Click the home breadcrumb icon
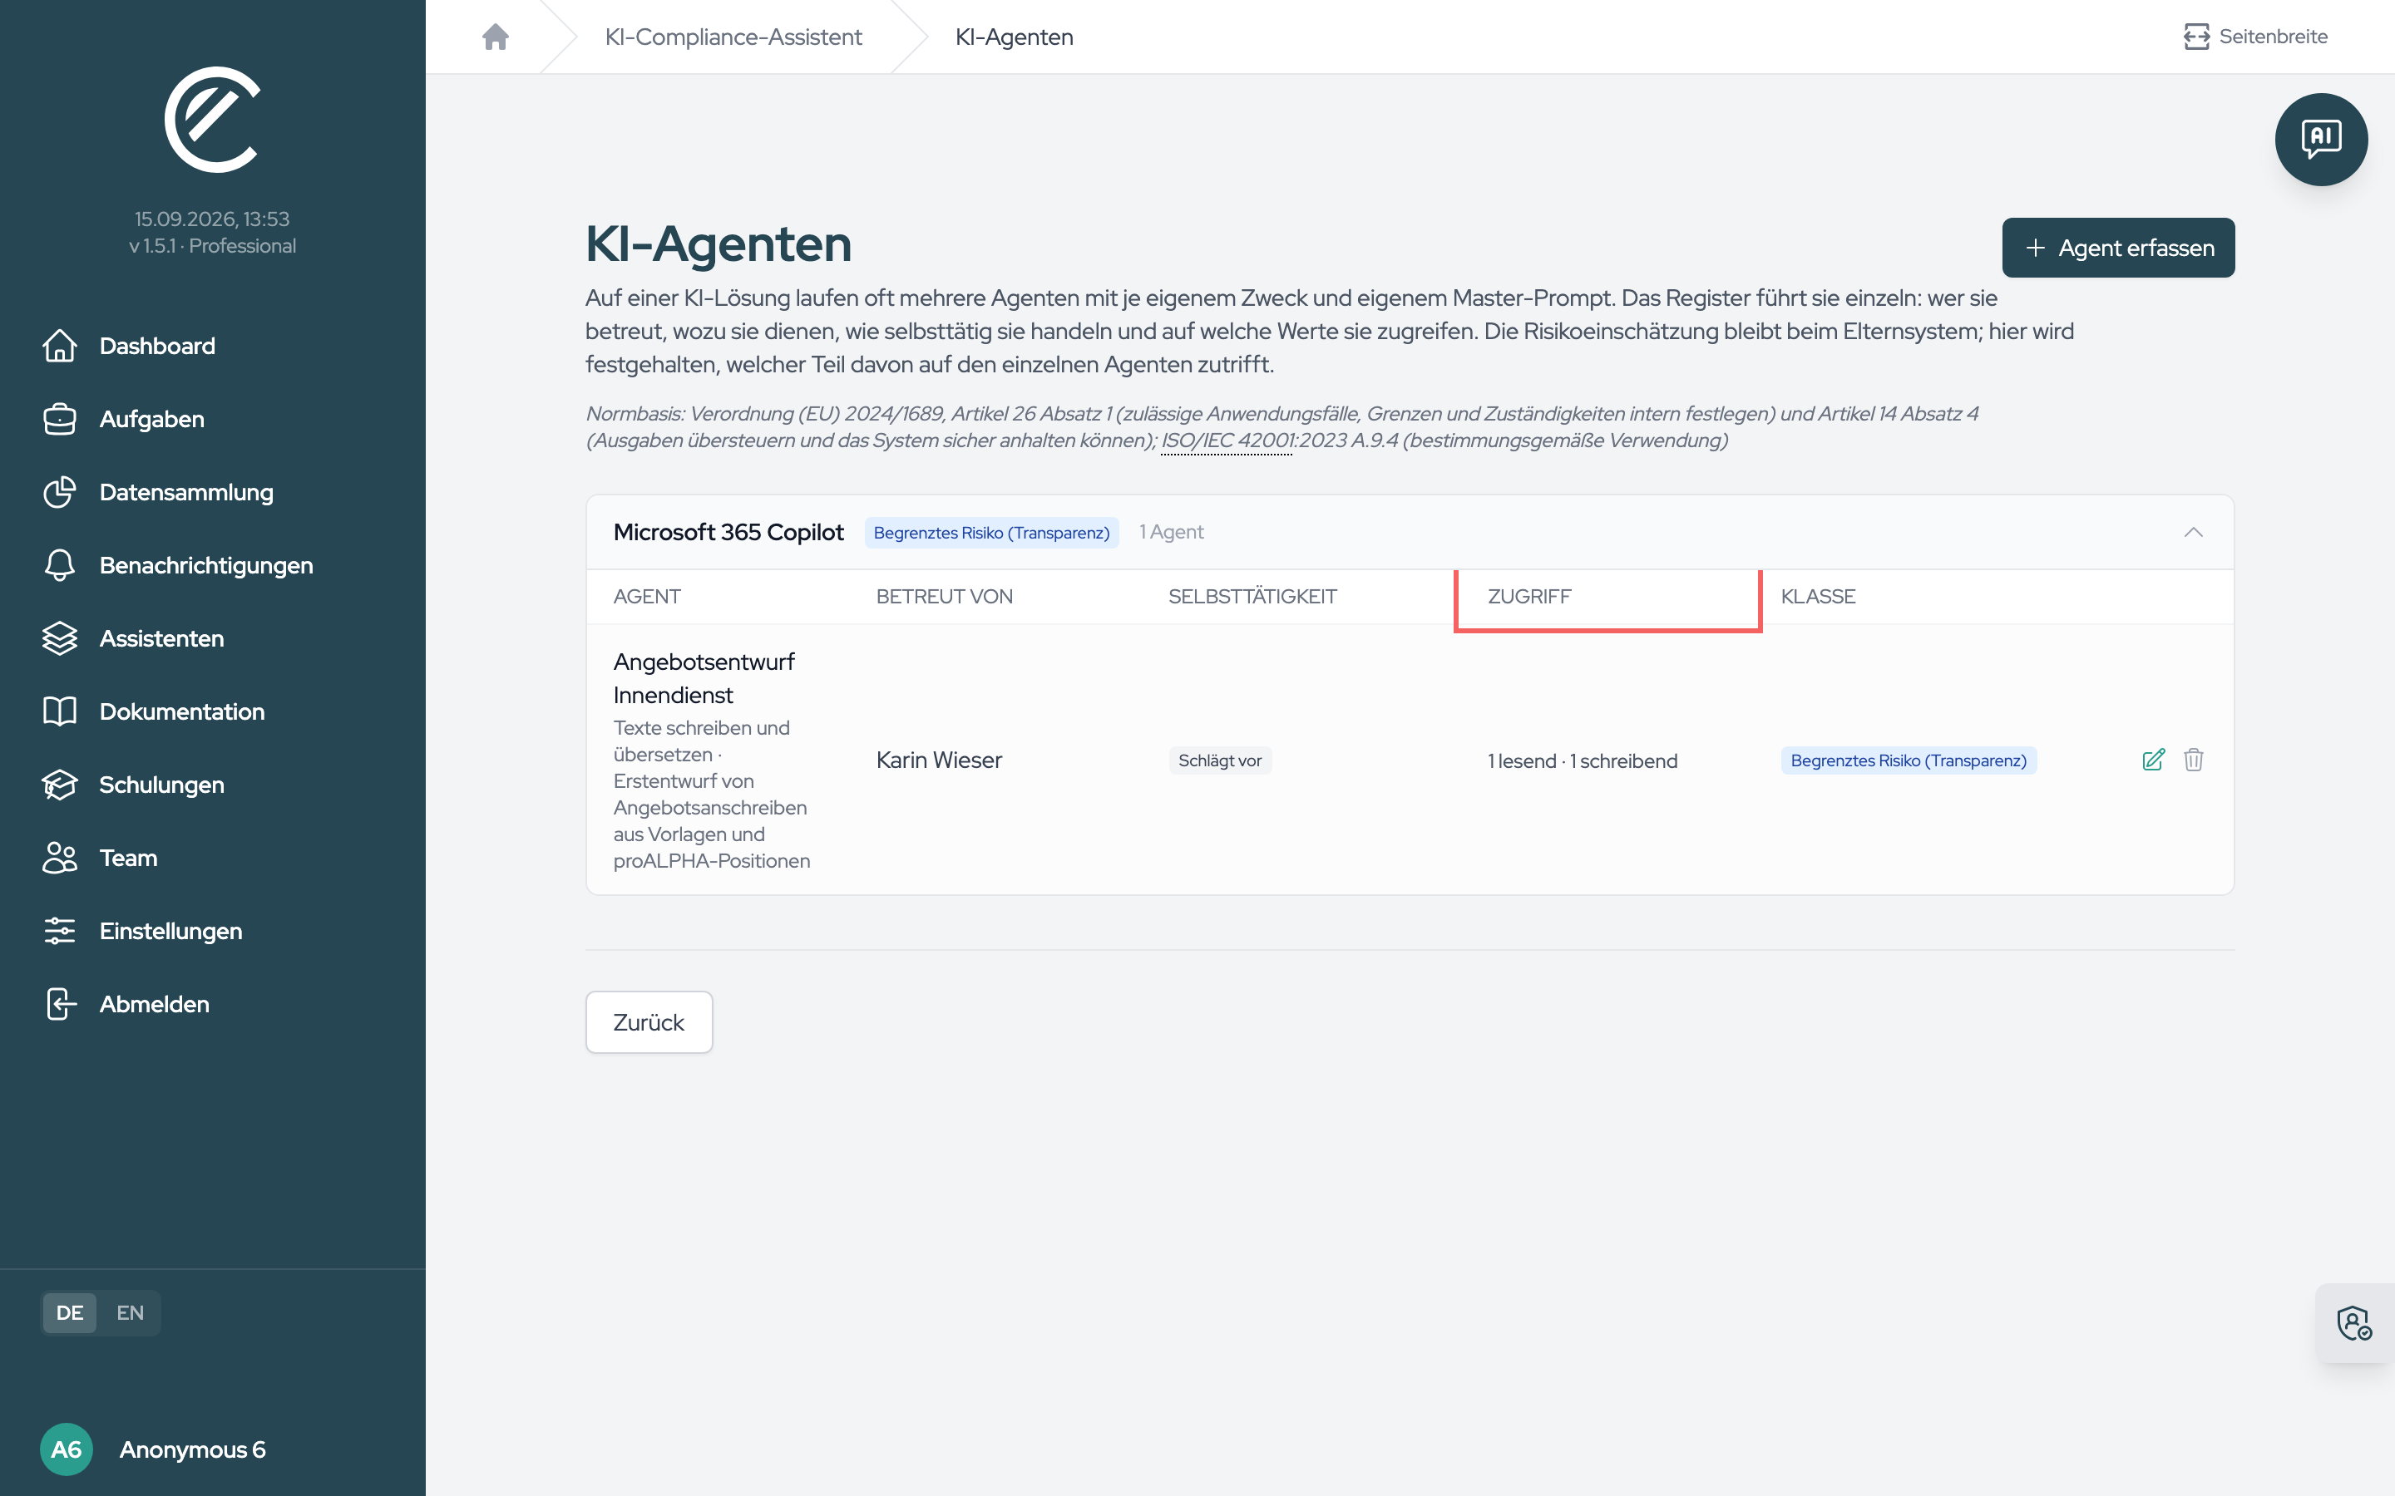The height and width of the screenshot is (1496, 2395). click(x=495, y=37)
